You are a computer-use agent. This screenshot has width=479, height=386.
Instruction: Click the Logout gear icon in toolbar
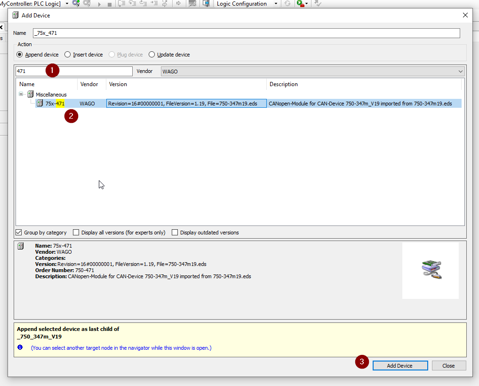tap(87, 3)
